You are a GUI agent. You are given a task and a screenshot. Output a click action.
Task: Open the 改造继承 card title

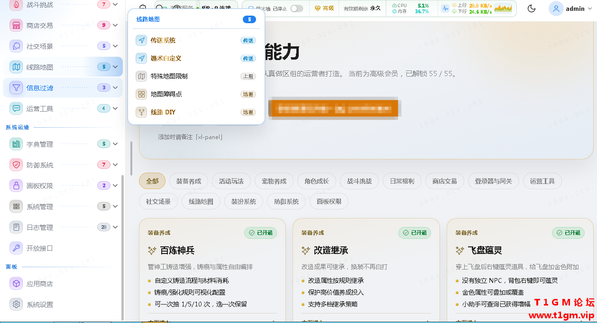pos(331,250)
